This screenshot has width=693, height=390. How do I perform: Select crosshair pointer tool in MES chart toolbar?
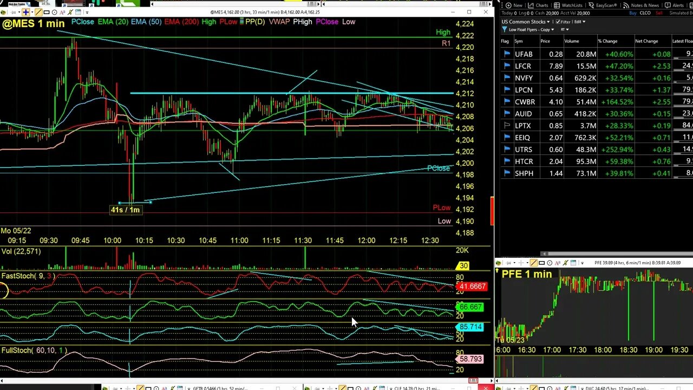coord(25,12)
